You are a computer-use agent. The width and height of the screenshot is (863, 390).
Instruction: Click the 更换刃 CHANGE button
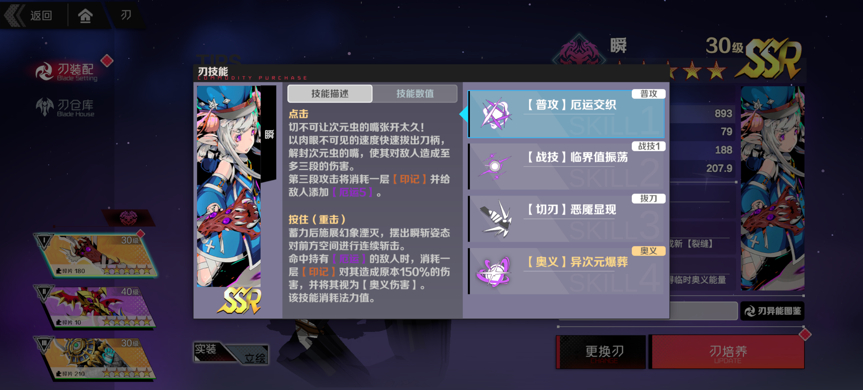(602, 352)
